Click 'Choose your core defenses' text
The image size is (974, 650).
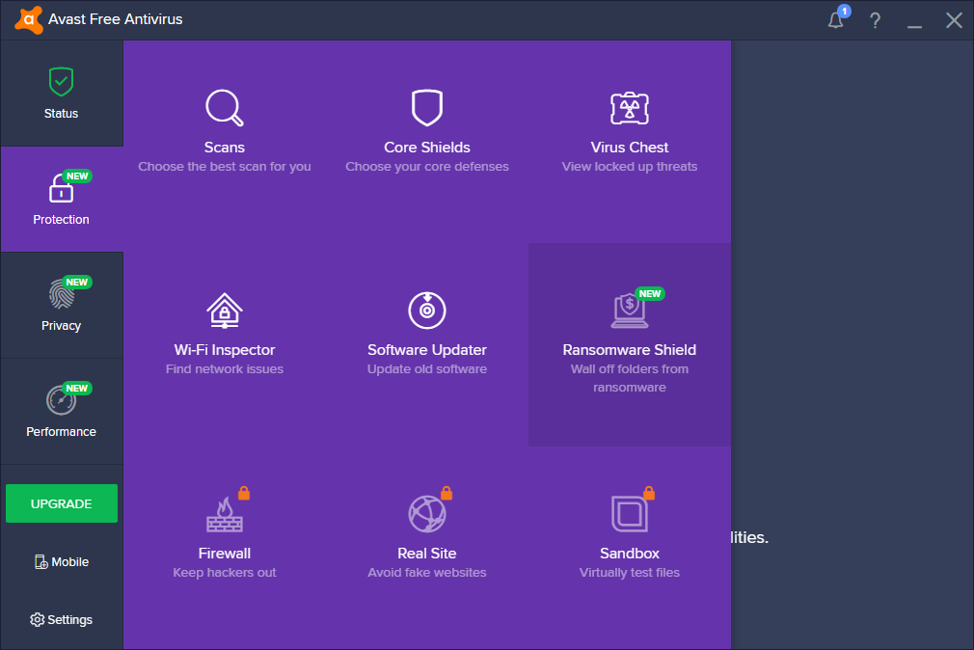427,167
